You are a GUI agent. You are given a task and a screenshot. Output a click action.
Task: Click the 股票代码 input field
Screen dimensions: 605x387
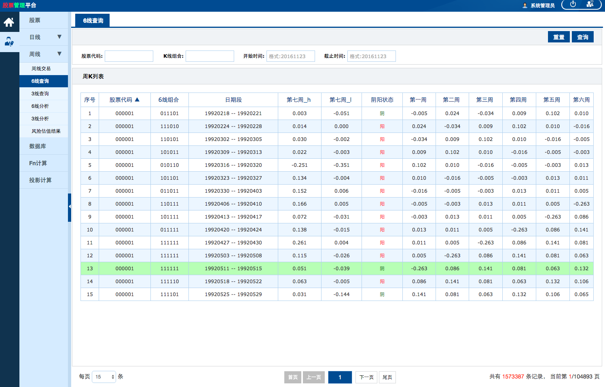point(129,56)
